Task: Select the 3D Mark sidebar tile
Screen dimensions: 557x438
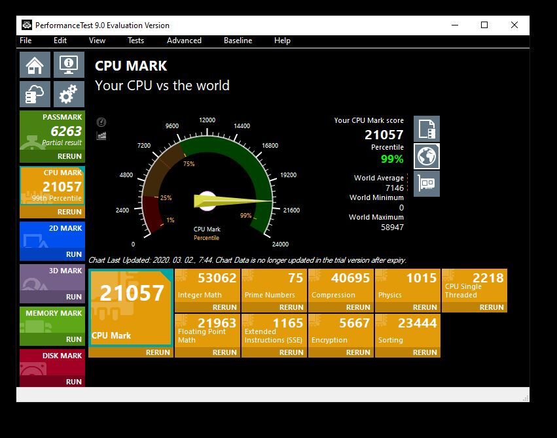Action: coord(52,278)
